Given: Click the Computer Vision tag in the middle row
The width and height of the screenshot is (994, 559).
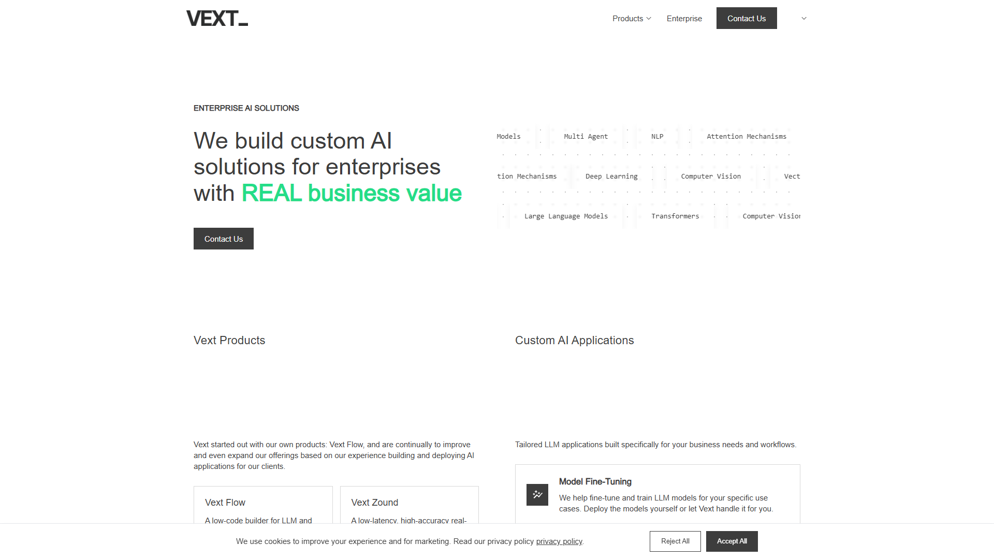Looking at the screenshot, I should 711,176.
